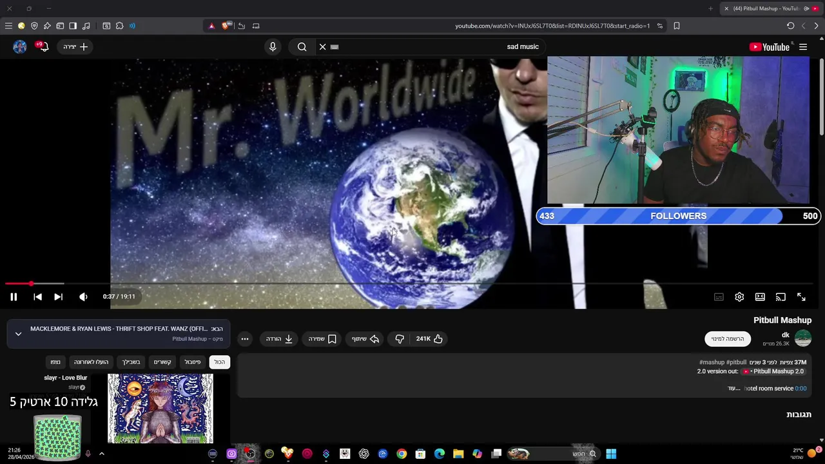Select the הועלו לאחרונה filter chip

91,362
